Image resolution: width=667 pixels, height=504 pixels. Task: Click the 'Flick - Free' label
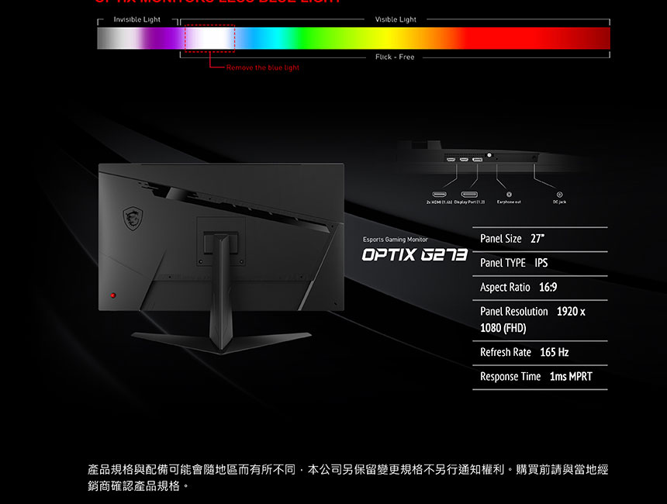pos(395,57)
